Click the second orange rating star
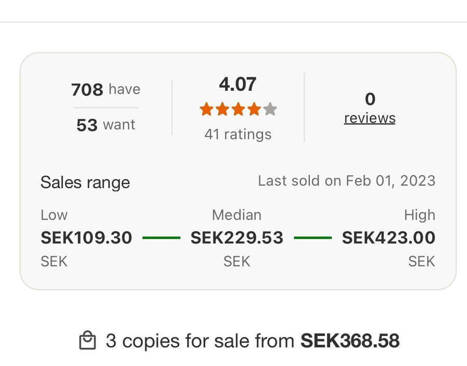The height and width of the screenshot is (366, 467). 222,110
